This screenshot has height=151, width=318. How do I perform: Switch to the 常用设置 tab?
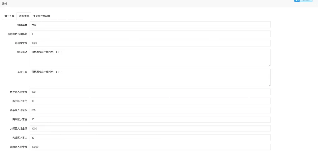[x=9, y=16]
